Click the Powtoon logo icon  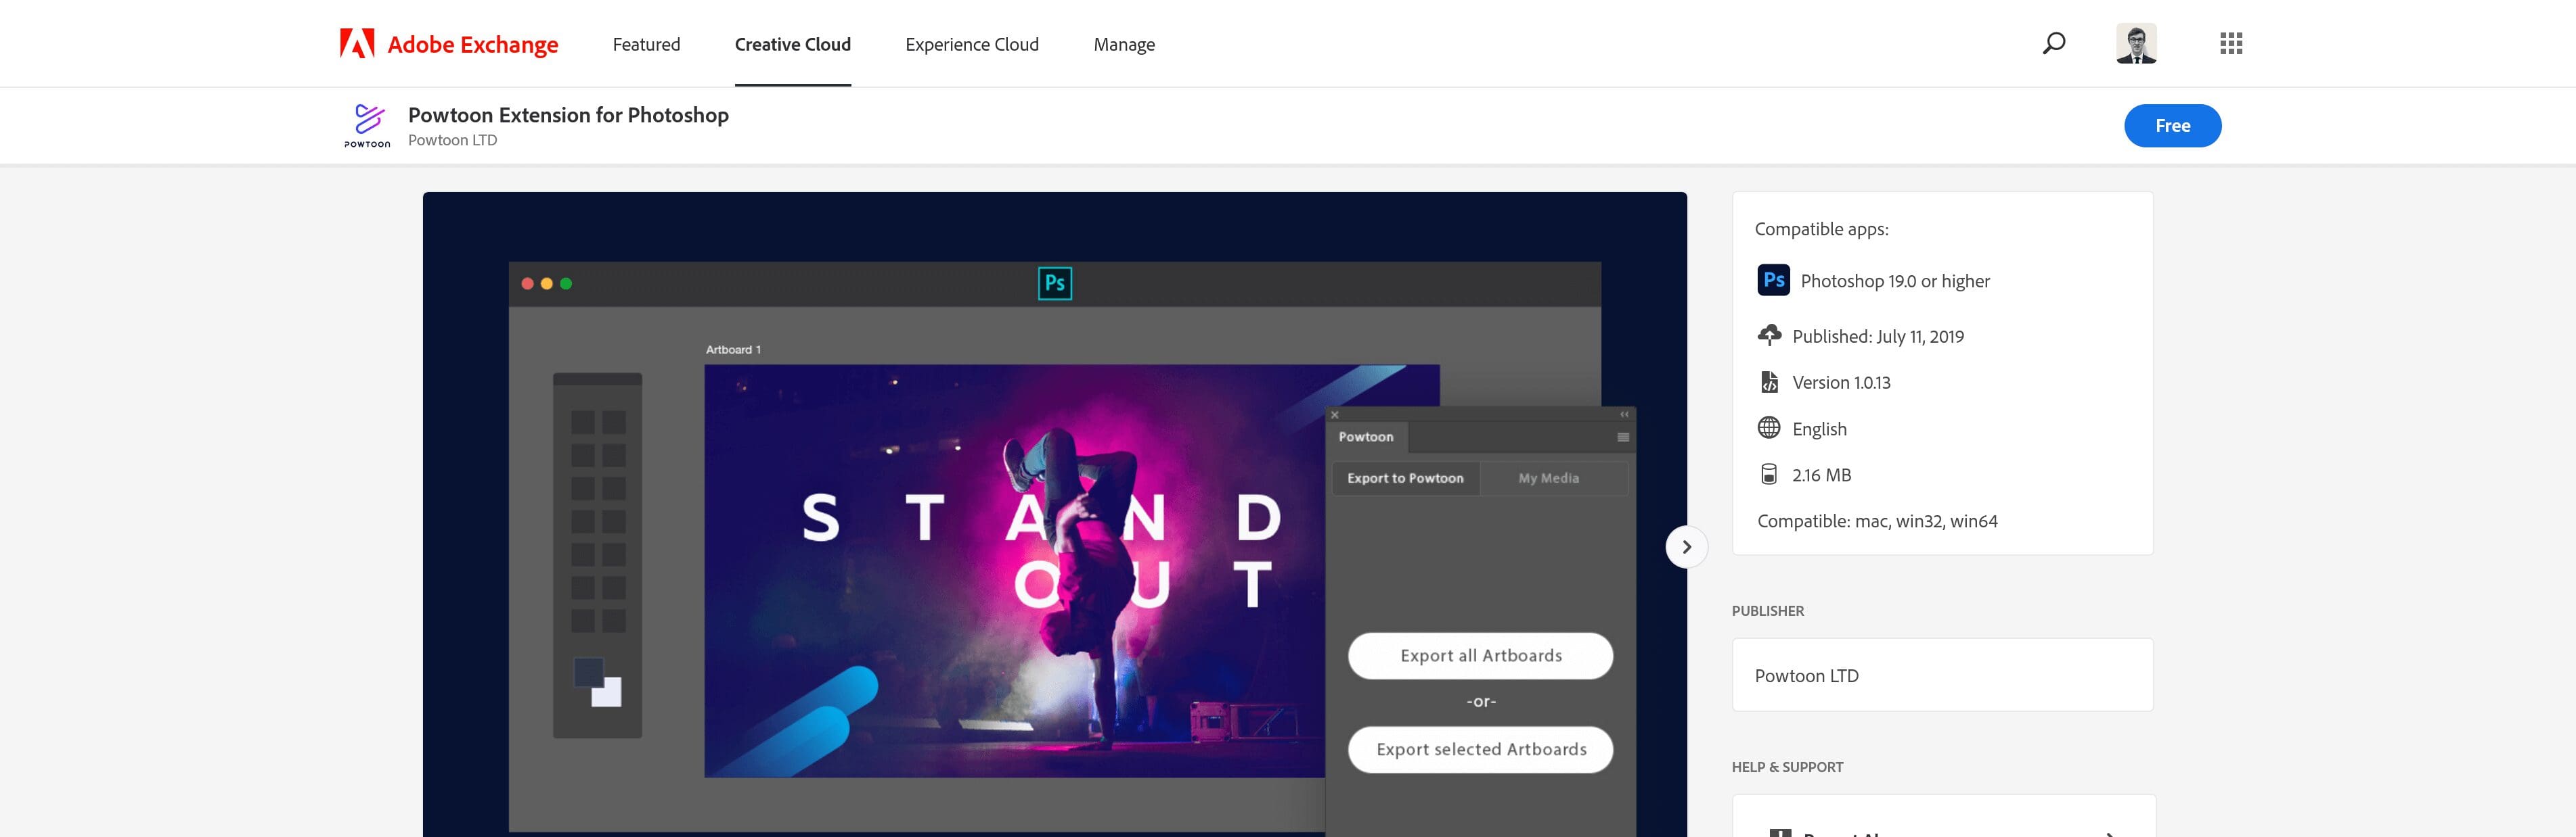[368, 125]
